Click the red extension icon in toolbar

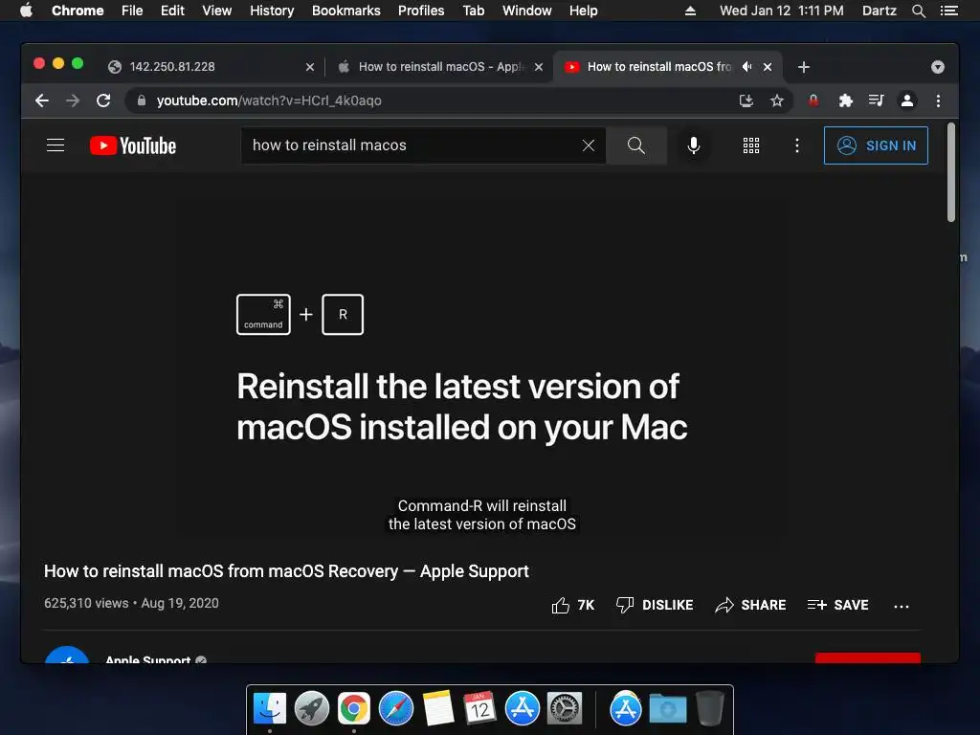click(x=813, y=100)
